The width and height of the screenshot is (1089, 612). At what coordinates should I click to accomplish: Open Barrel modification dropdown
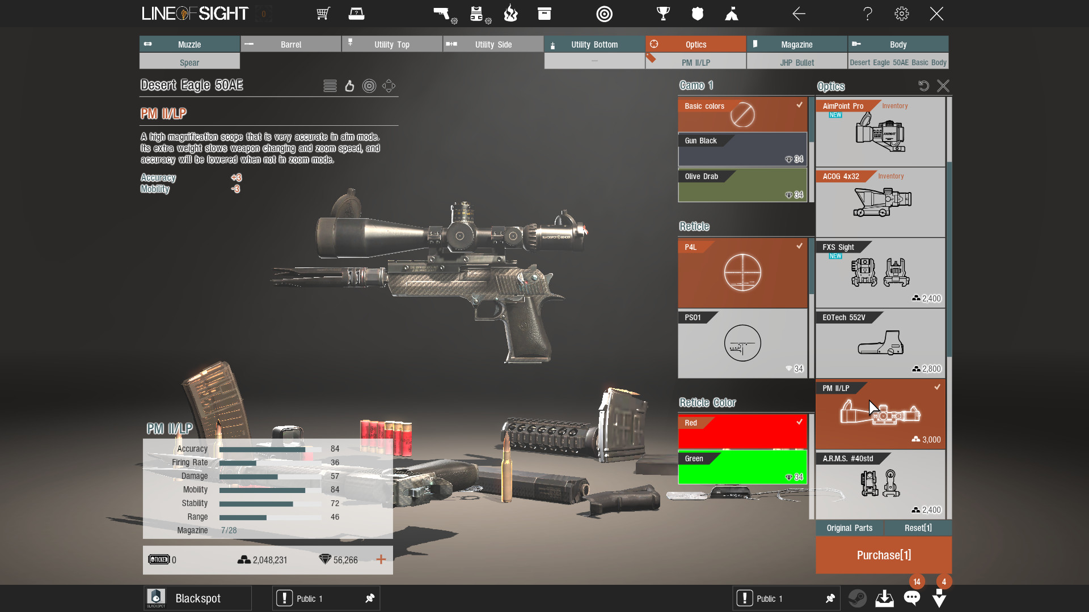pyautogui.click(x=290, y=44)
